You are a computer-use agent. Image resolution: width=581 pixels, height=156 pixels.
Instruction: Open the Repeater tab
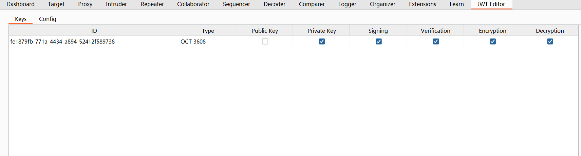(152, 4)
